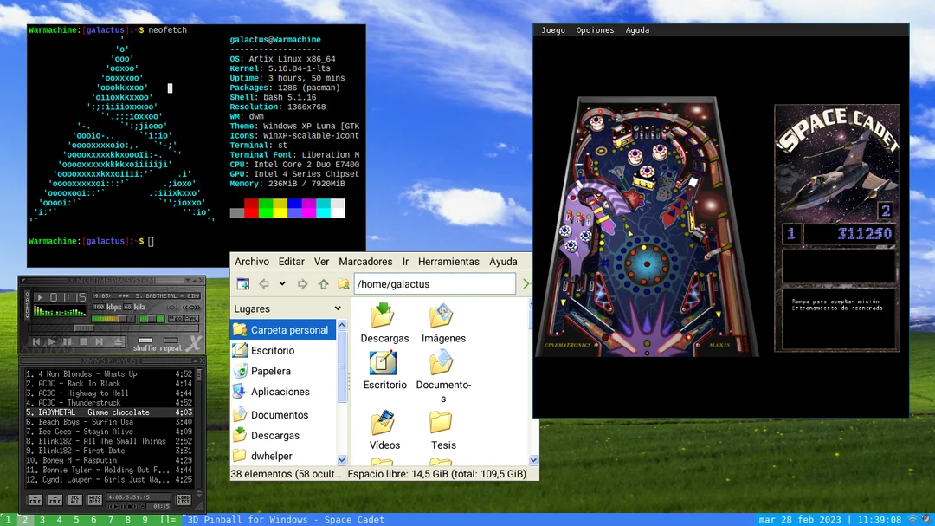Screen dimensions: 935x526
Task: Navigate back with the left arrow icon
Action: [264, 282]
